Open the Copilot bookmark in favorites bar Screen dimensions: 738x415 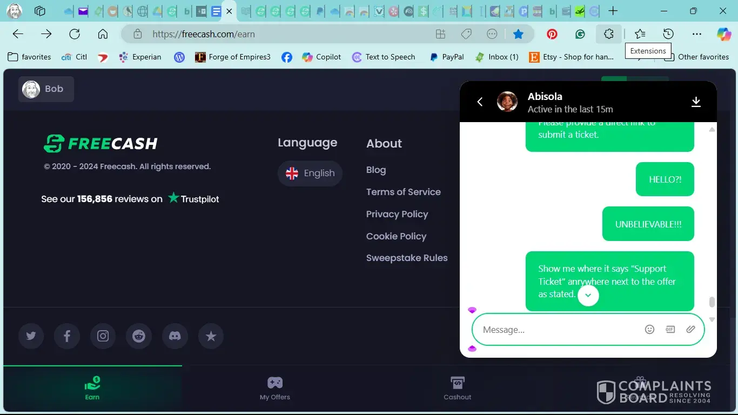(321, 57)
